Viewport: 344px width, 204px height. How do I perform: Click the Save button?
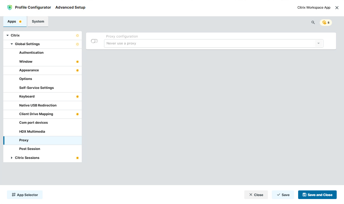click(283, 195)
